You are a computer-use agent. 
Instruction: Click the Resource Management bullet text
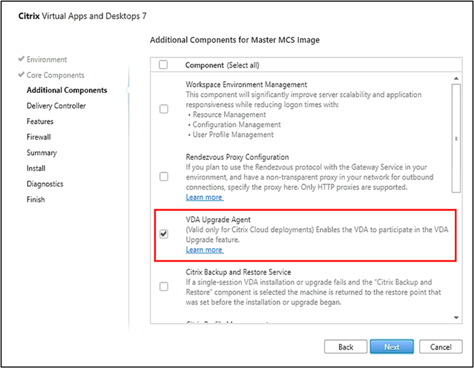(x=229, y=114)
